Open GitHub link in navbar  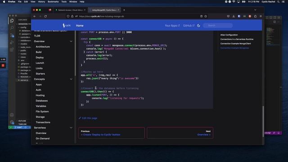pyautogui.click(x=189, y=26)
